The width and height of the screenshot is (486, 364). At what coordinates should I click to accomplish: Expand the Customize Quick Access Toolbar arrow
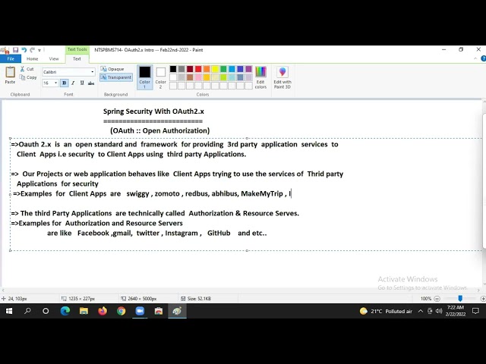pyautogui.click(x=39, y=50)
